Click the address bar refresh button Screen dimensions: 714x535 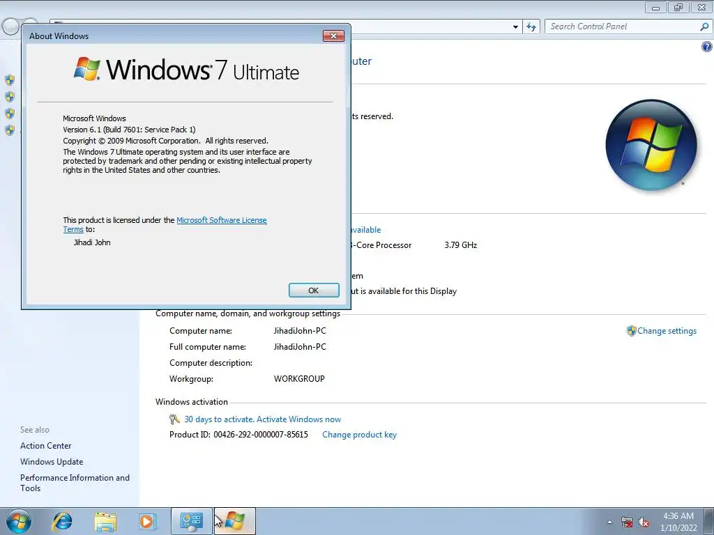531,26
